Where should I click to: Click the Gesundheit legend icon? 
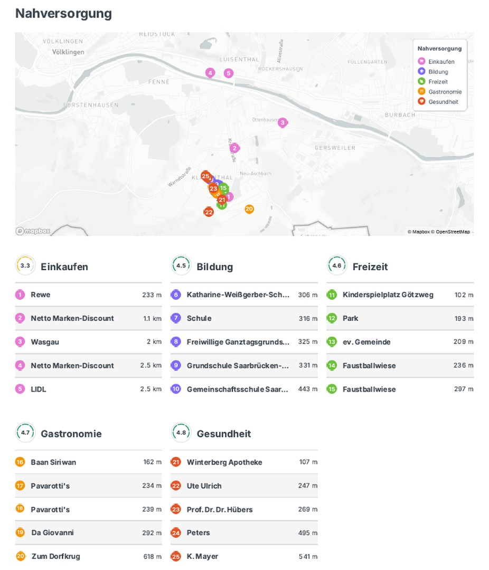421,101
